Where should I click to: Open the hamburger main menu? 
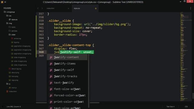pyautogui.click(x=5, y=2)
